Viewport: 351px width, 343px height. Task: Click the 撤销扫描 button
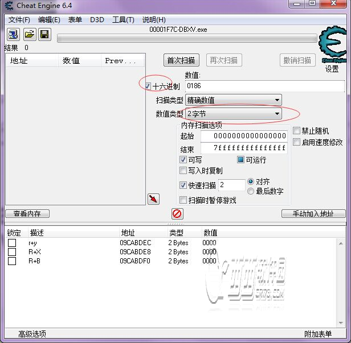tap(297, 60)
